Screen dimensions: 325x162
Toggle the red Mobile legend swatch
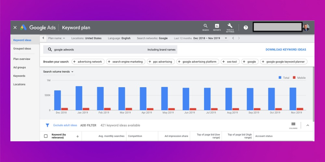click(x=294, y=77)
